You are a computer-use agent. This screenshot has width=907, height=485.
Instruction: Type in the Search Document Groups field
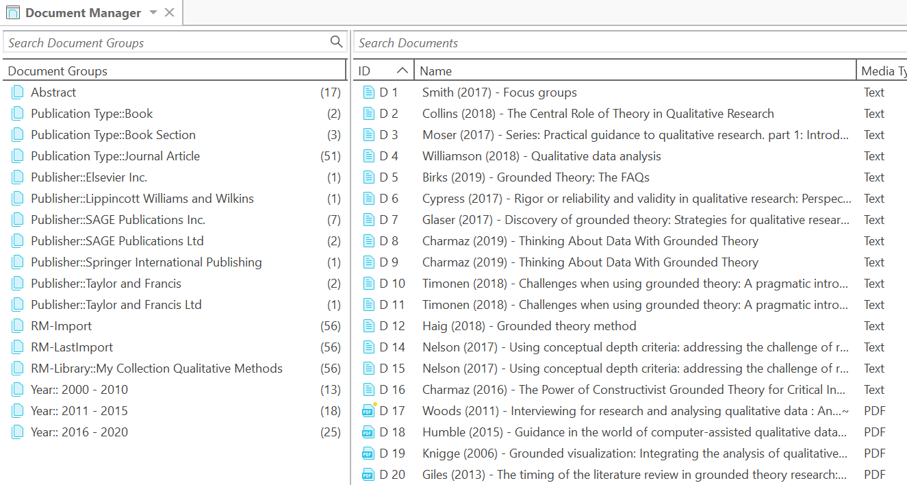coord(164,42)
